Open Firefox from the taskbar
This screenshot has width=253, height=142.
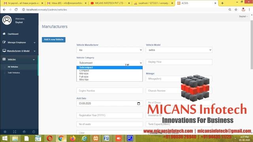tap(73, 138)
